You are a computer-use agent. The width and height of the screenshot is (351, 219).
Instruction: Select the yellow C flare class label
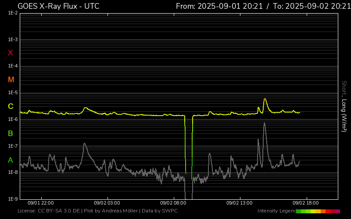coord(11,106)
